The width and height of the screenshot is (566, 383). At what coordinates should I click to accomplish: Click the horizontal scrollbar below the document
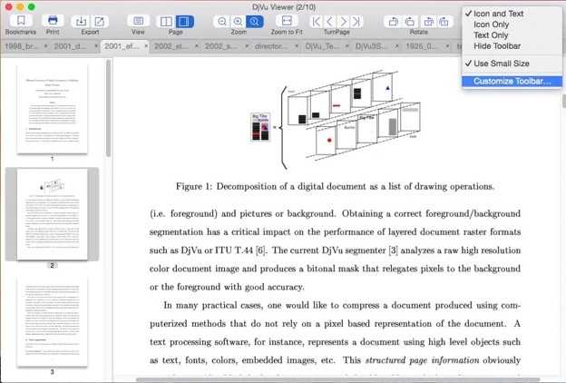pos(337,379)
